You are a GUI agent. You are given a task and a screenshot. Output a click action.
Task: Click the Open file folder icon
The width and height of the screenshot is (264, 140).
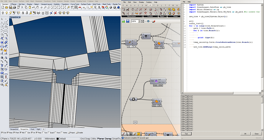(x=7, y=7)
